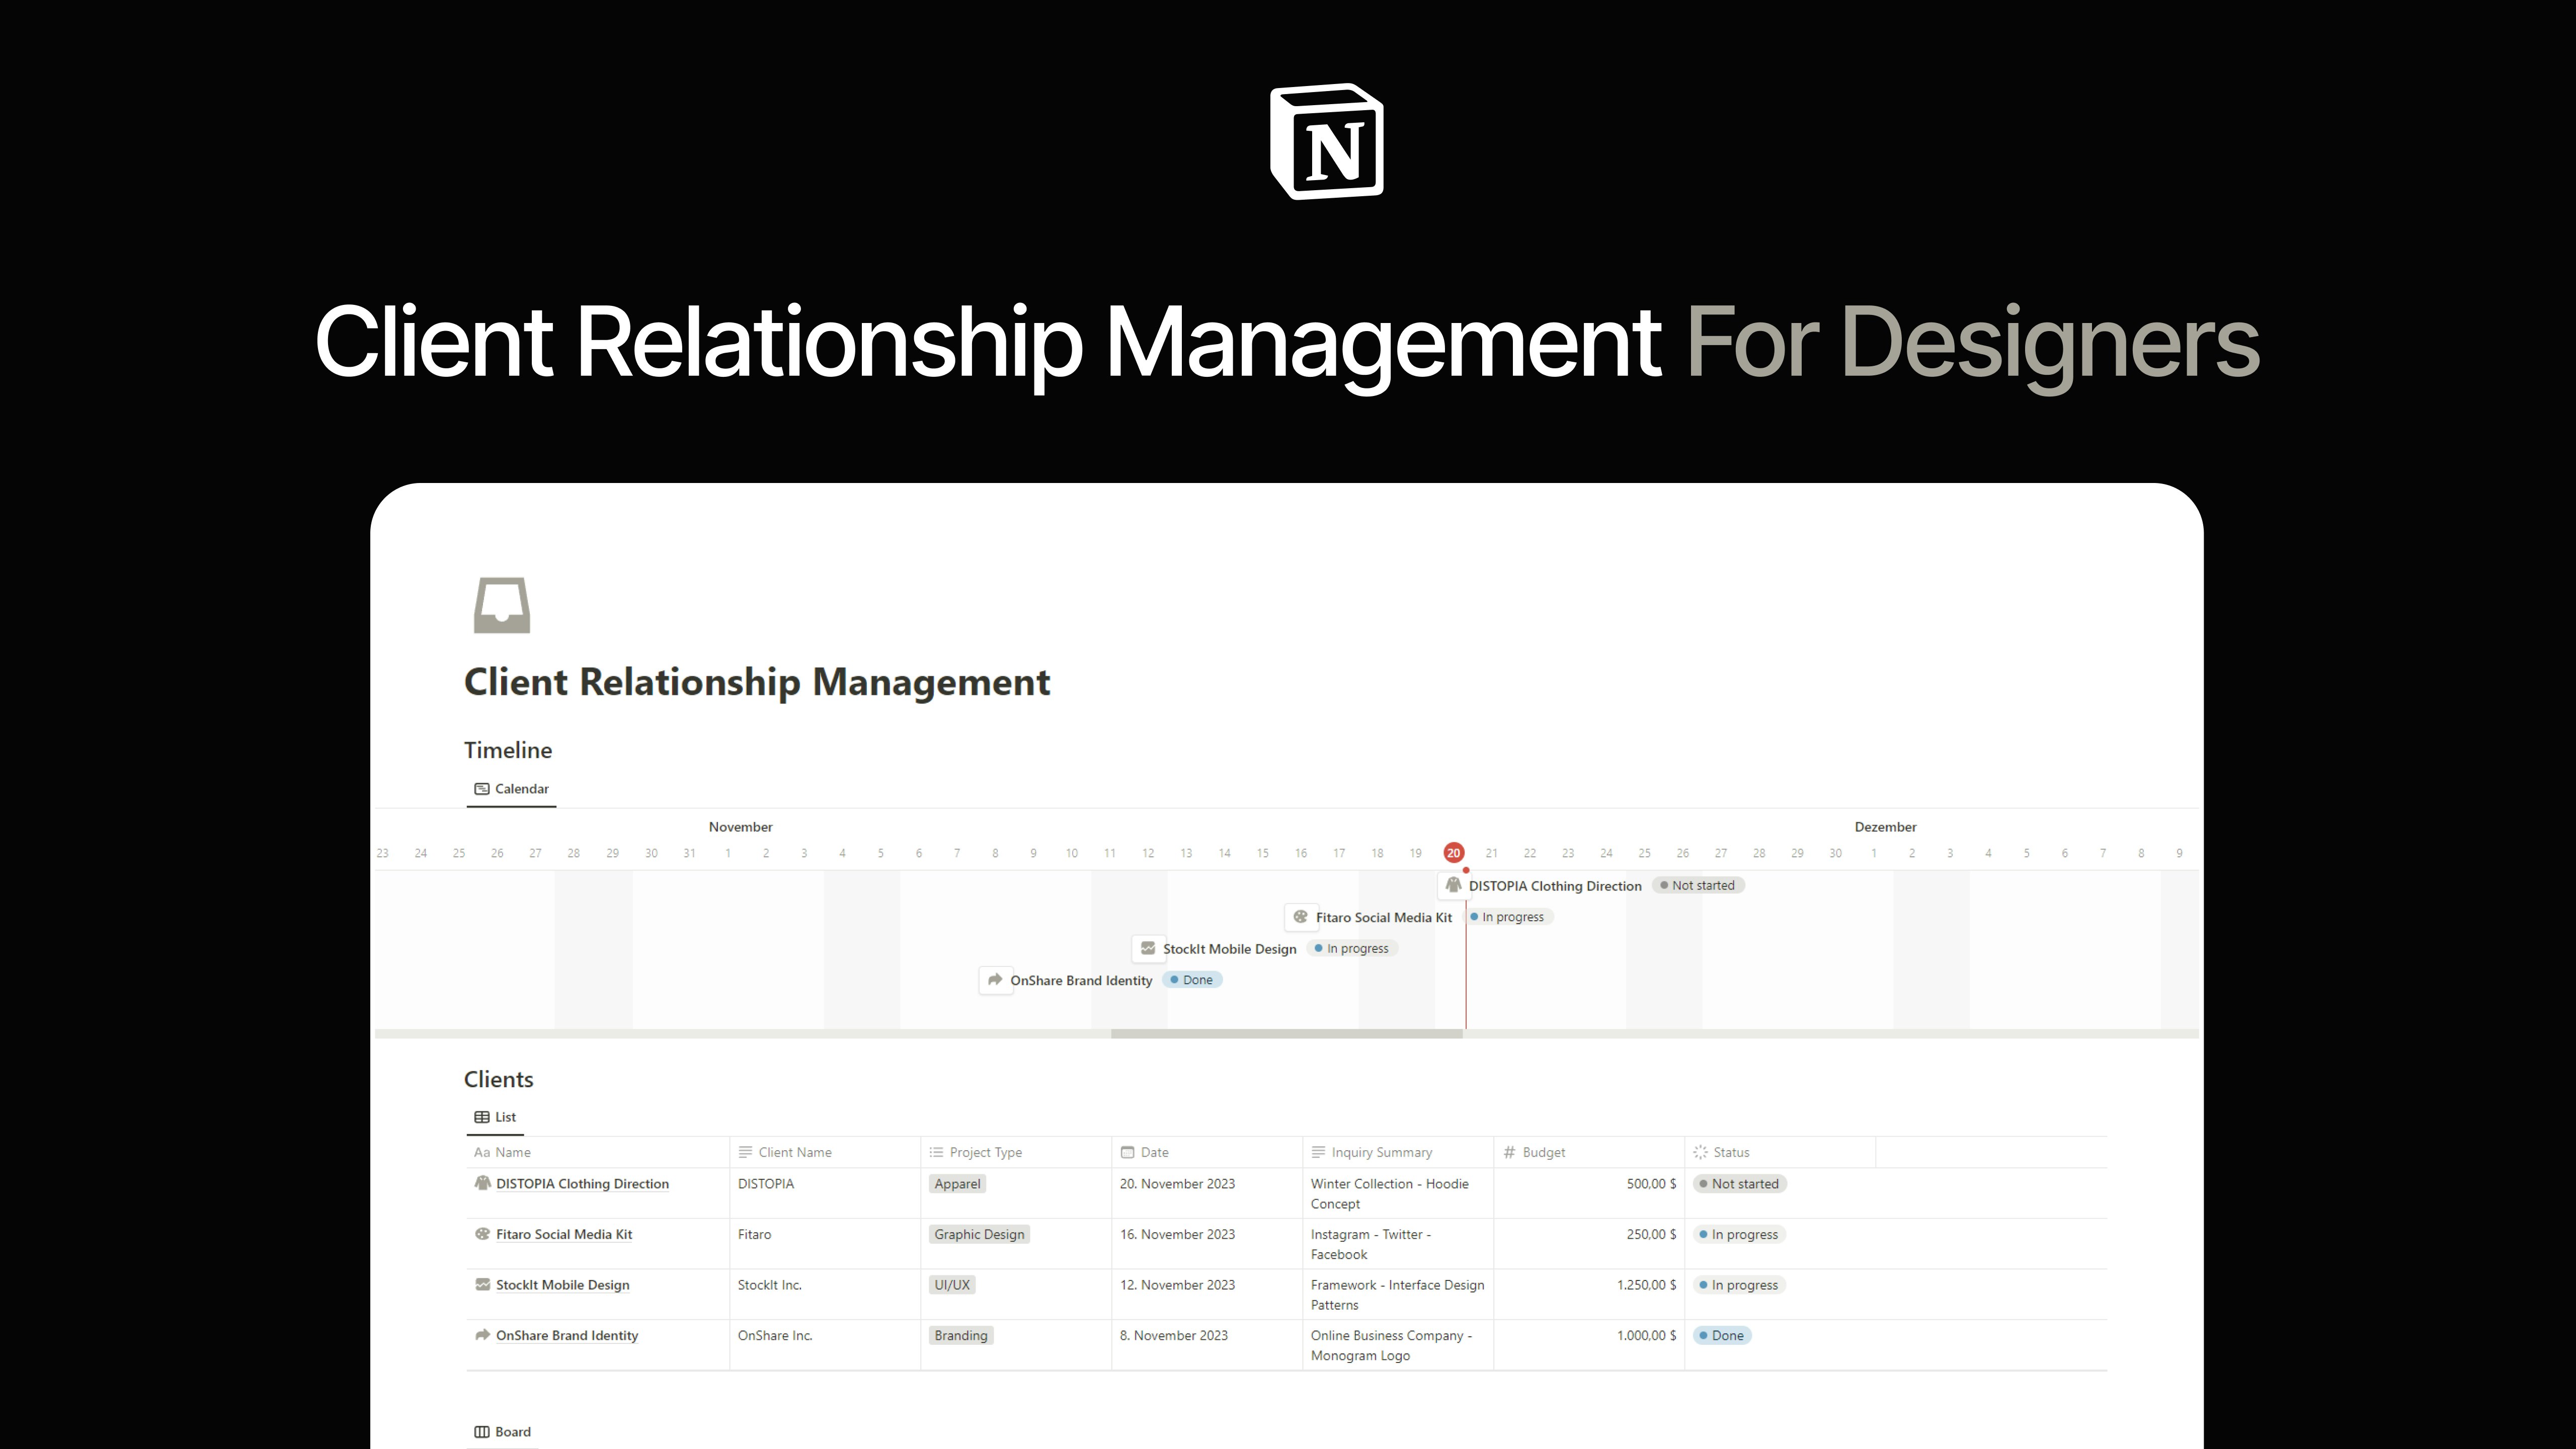Click the Apparel project type tag
Viewport: 2576px width, 1449px height.
(x=957, y=1183)
